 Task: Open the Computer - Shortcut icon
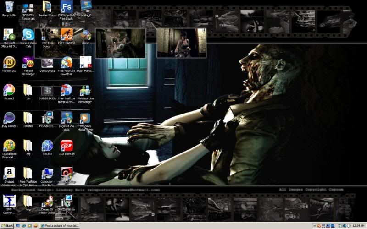47,177
